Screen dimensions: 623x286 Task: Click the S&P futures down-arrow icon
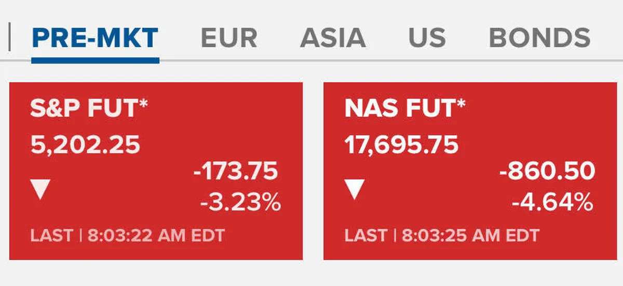click(x=41, y=190)
